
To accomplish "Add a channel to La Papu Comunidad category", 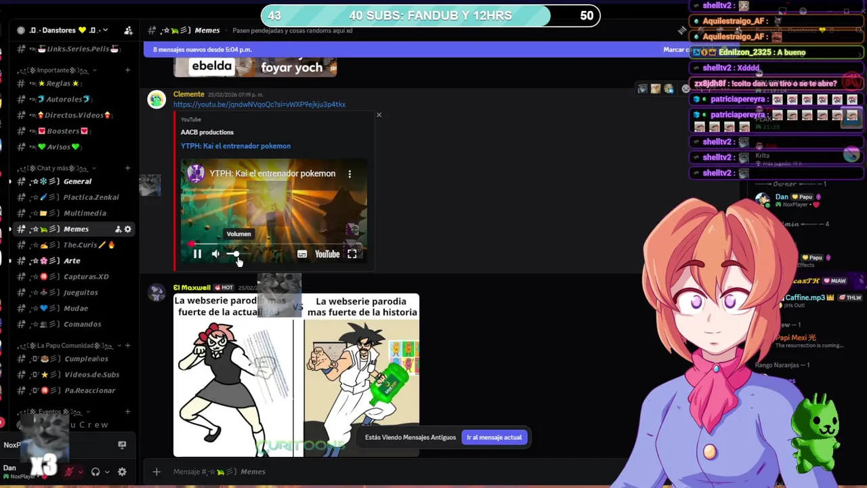I will [127, 346].
